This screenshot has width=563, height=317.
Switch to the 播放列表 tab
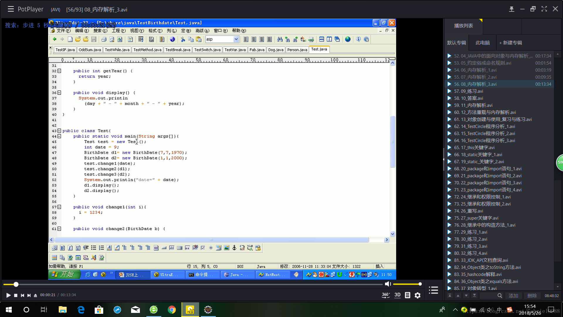click(463, 26)
